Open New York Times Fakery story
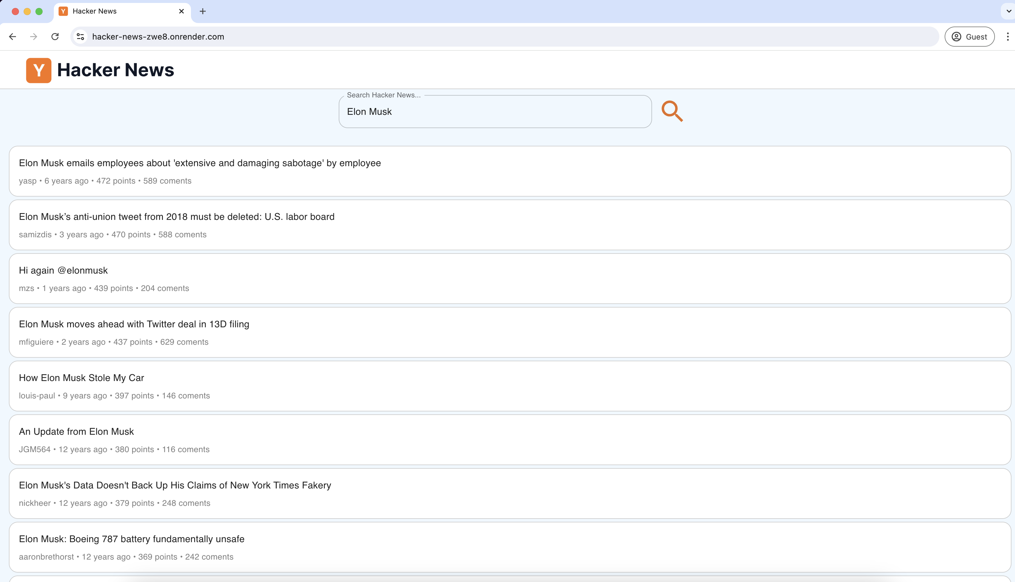This screenshot has width=1015, height=582. [175, 485]
